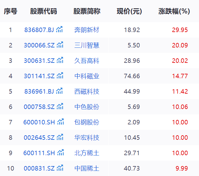The width and height of the screenshot is (199, 176).
Task: Click stock name 三川智慧
Action: [87, 46]
